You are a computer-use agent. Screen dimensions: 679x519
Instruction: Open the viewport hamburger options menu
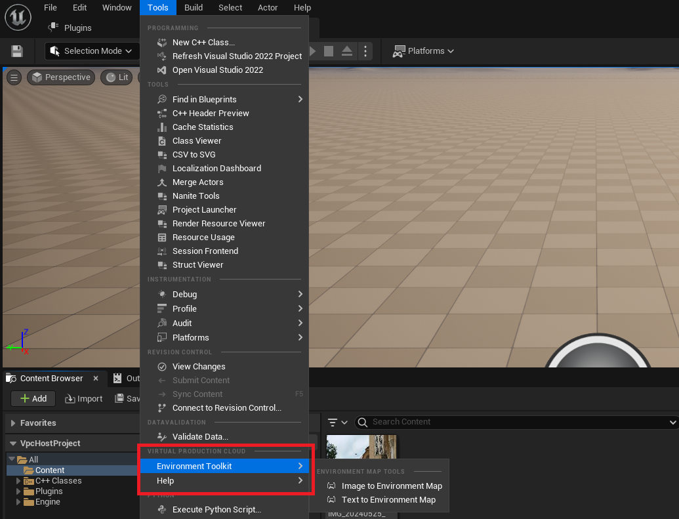click(14, 77)
